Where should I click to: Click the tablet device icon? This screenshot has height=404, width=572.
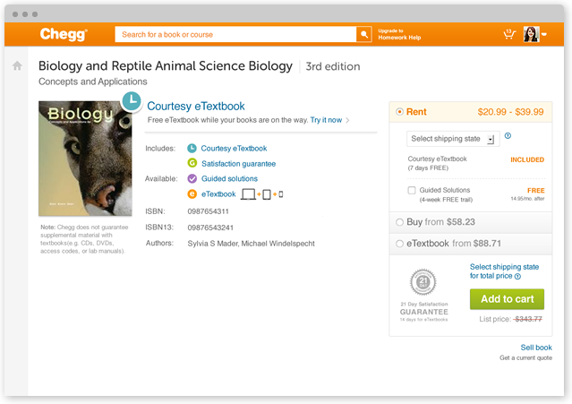click(x=267, y=194)
